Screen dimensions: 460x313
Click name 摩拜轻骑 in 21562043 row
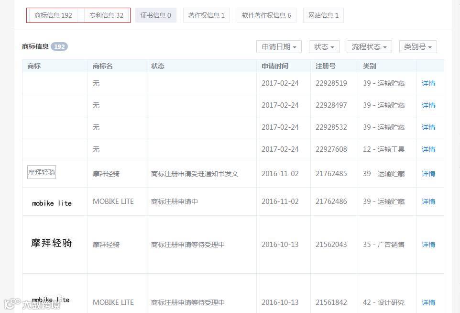(x=106, y=245)
